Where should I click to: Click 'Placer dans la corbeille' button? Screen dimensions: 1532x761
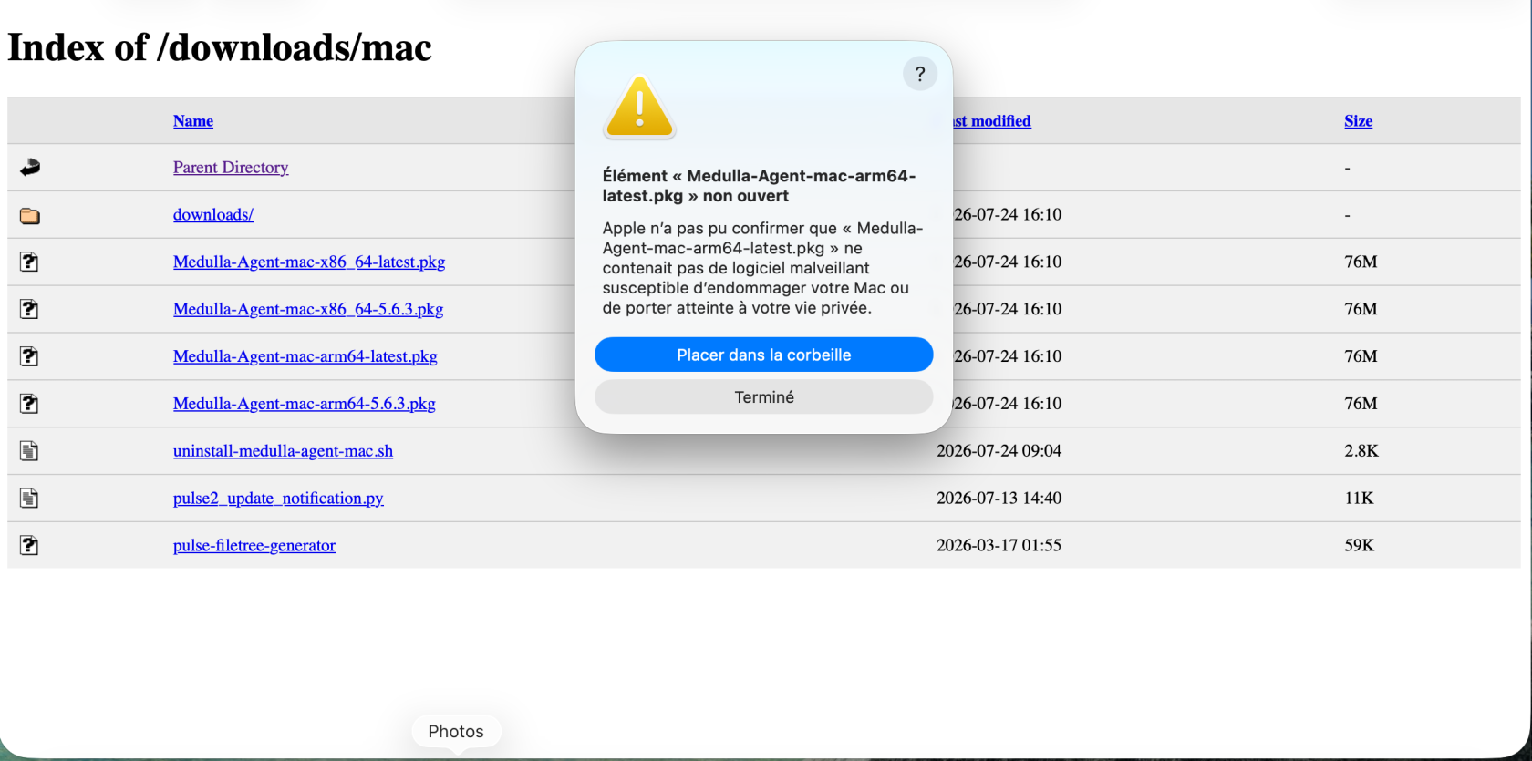764,355
